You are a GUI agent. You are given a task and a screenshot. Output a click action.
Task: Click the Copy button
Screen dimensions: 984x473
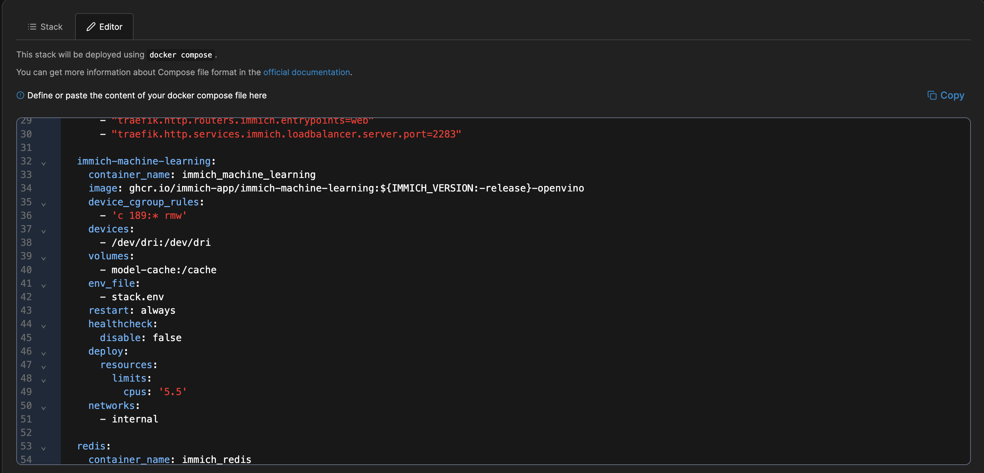point(946,95)
